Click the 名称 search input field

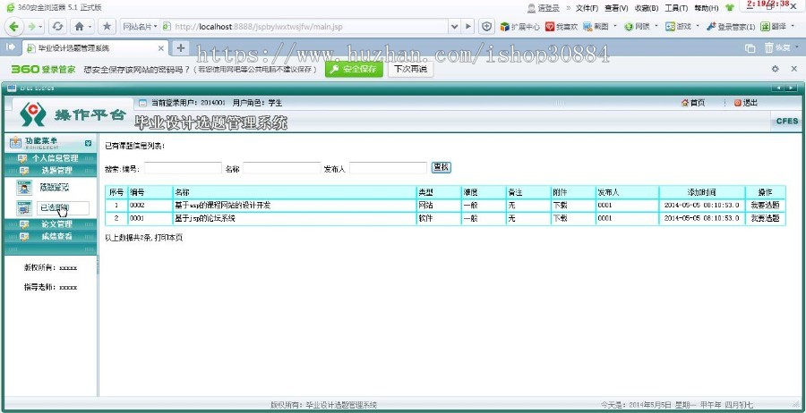coord(282,168)
